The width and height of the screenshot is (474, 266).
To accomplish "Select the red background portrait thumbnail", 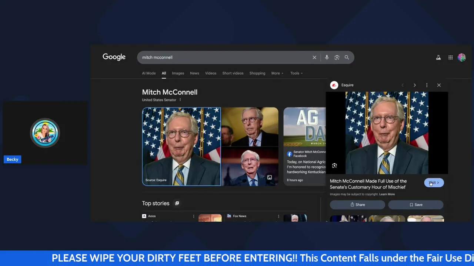I will coord(250,166).
